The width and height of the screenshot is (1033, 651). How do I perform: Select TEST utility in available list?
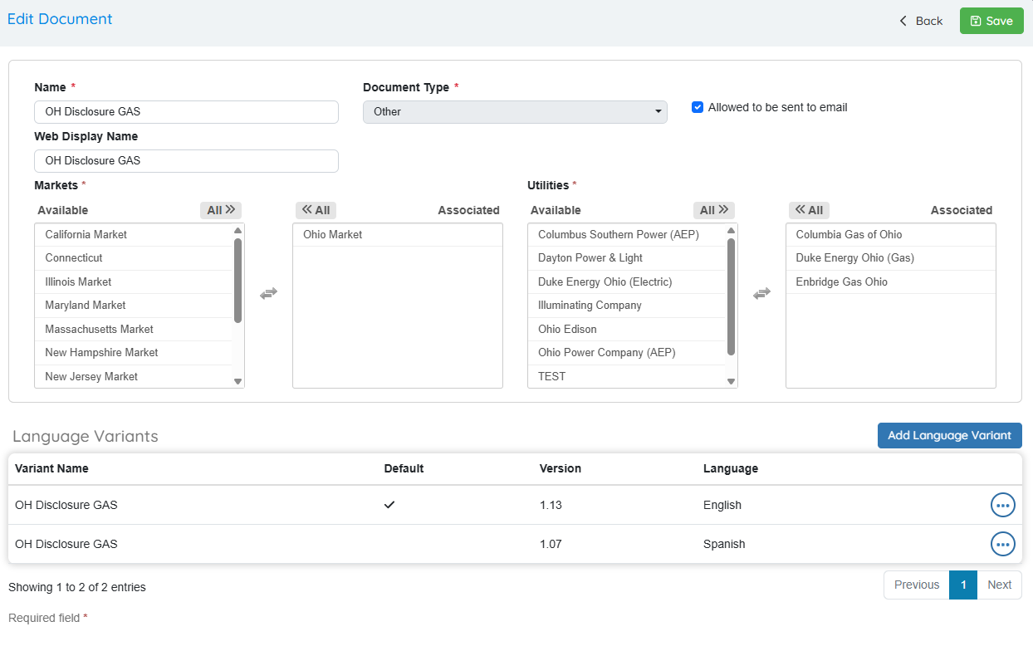click(626, 377)
